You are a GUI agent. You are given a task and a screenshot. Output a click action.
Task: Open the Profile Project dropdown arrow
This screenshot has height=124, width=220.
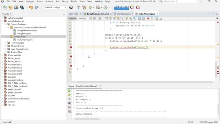(109, 8)
